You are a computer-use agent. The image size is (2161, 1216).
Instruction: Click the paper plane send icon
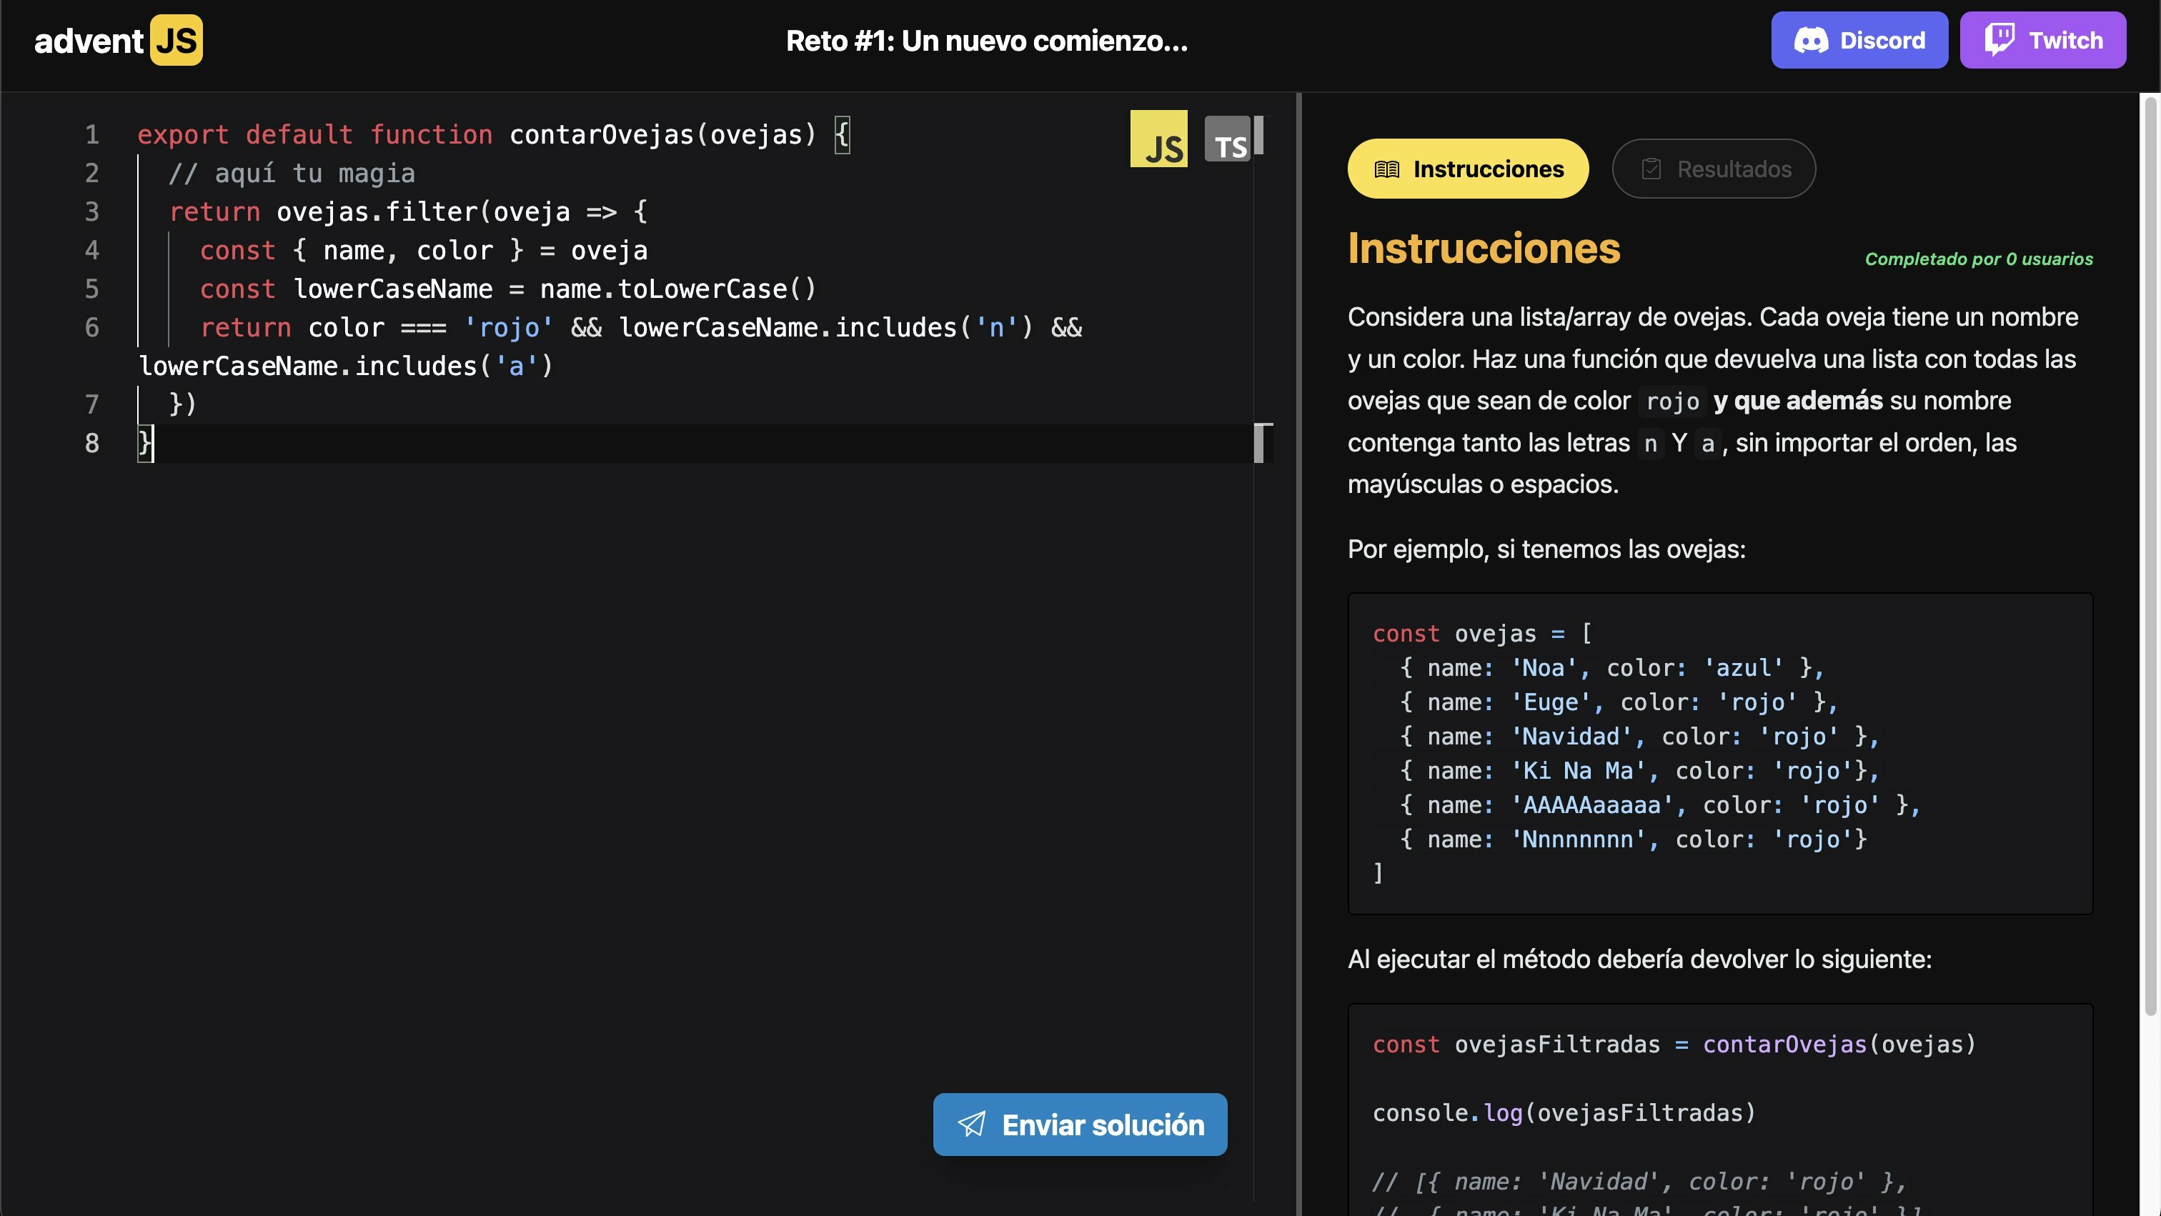(971, 1124)
